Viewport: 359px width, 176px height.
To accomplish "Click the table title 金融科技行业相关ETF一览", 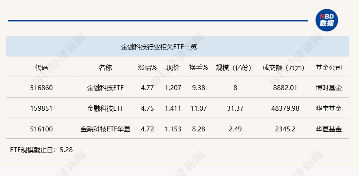I will [x=159, y=47].
